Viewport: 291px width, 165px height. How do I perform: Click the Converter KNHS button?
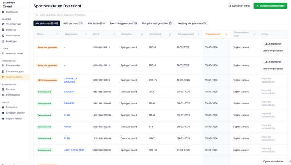(x=239, y=6)
